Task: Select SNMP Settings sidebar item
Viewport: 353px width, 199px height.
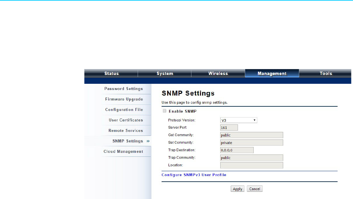Action: click(x=127, y=141)
